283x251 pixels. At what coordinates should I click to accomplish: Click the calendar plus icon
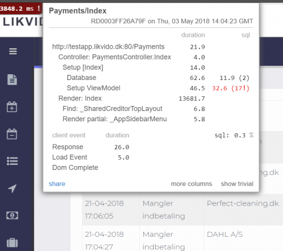tap(12, 107)
